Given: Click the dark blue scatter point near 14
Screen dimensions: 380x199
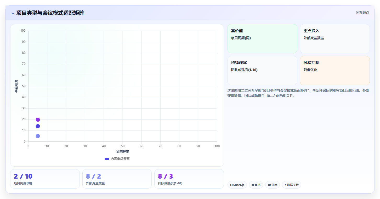Looking at the screenshot, I should [38, 126].
